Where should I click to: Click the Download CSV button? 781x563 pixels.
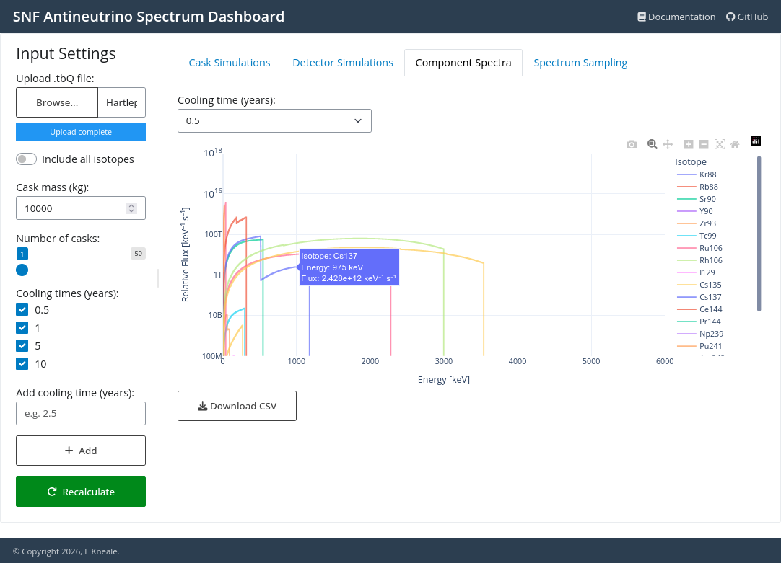[x=237, y=406]
